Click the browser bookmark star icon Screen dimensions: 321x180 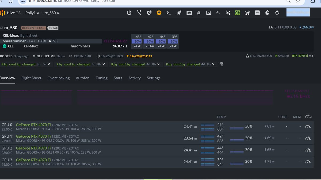pyautogui.click(x=298, y=1)
